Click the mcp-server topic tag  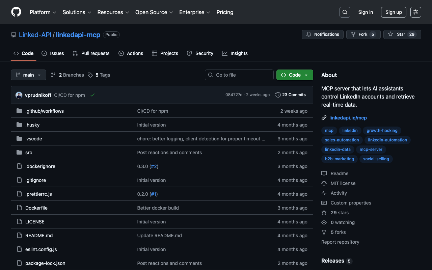[x=371, y=150]
